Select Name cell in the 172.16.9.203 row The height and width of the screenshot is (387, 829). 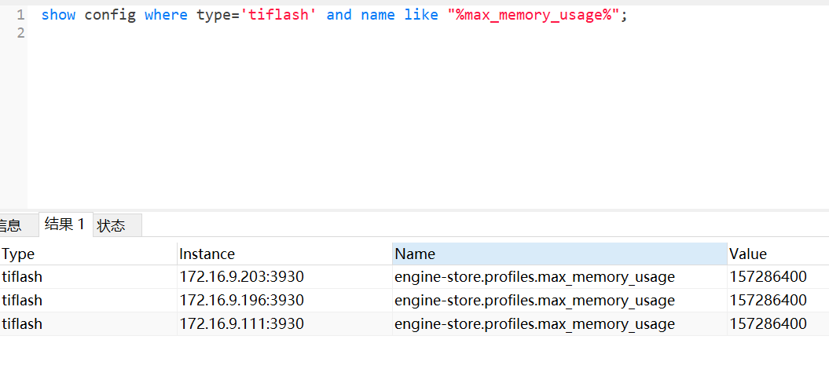pos(534,277)
